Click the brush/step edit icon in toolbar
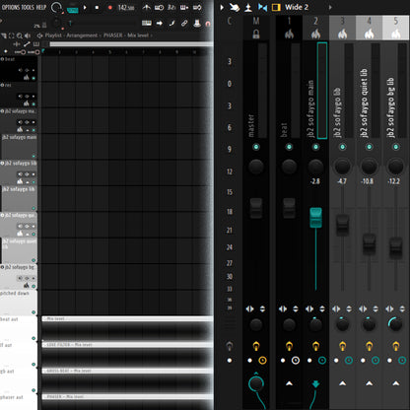The image size is (410, 410). pyautogui.click(x=171, y=23)
